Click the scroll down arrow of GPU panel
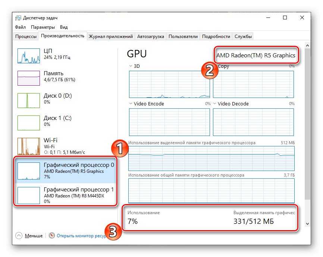Image resolution: width=323 pixels, height=257 pixels. [x=307, y=223]
